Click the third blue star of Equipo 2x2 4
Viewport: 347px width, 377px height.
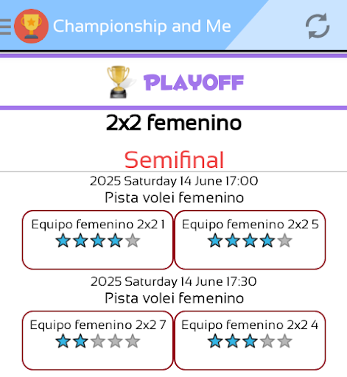coord(250,341)
